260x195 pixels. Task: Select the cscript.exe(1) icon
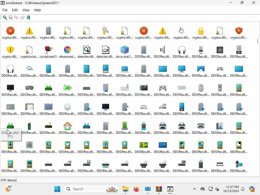tap(48, 50)
